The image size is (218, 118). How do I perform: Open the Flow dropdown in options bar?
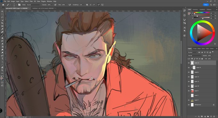click(66, 5)
